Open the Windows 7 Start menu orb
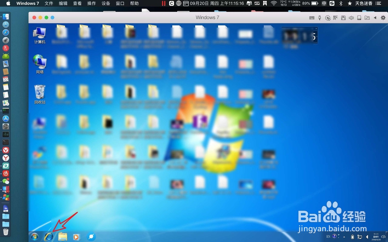 tap(35, 237)
